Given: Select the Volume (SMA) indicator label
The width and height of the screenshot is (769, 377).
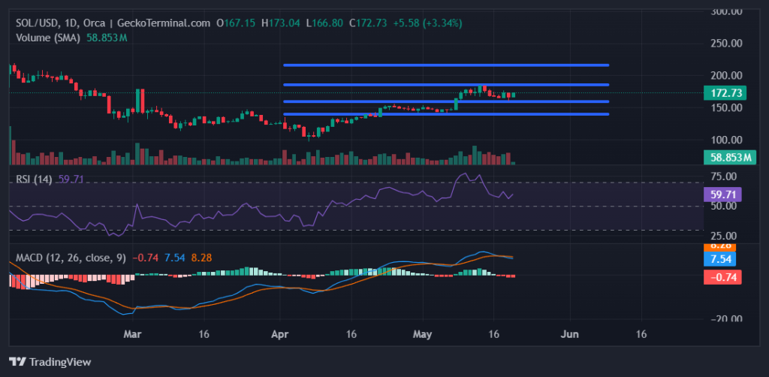Looking at the screenshot, I should [x=48, y=38].
